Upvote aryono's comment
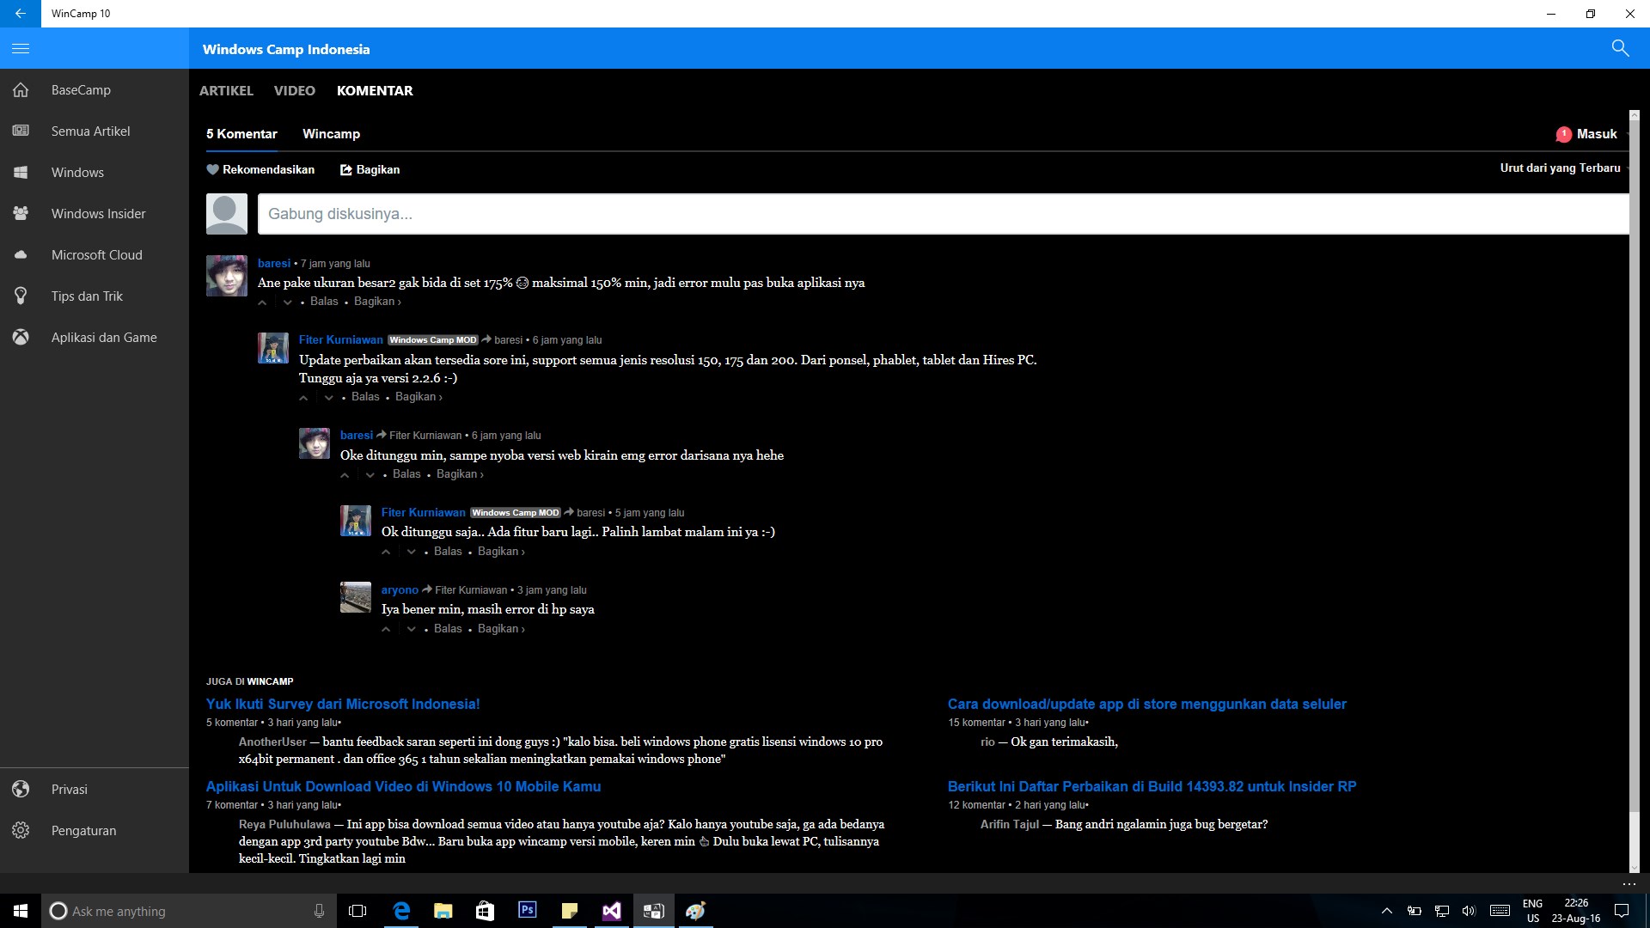The width and height of the screenshot is (1650, 928). coord(386,630)
